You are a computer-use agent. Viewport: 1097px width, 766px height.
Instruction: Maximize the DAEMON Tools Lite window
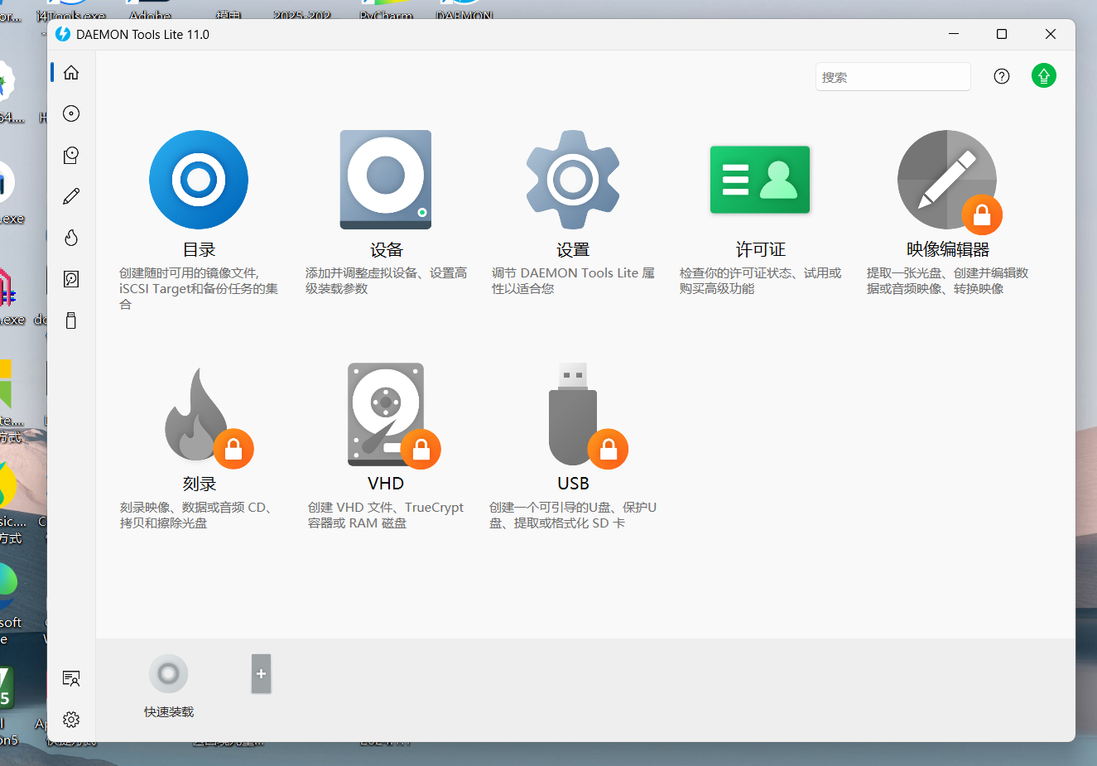pos(1002,34)
